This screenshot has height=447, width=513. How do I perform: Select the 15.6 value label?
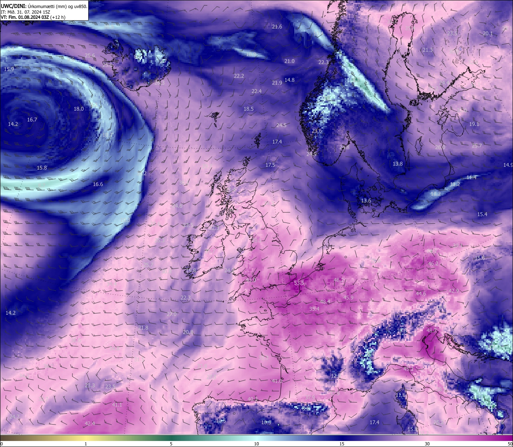[480, 258]
